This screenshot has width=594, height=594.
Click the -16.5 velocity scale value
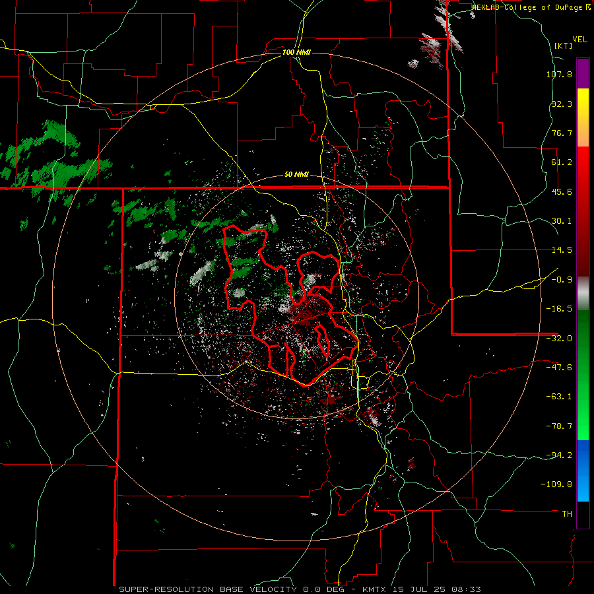pos(559,309)
